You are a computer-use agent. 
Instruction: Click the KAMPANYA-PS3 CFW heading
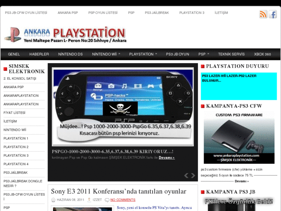[234, 106]
